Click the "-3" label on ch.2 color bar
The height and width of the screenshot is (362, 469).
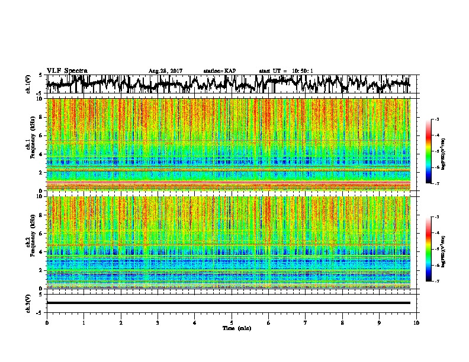coord(437,217)
